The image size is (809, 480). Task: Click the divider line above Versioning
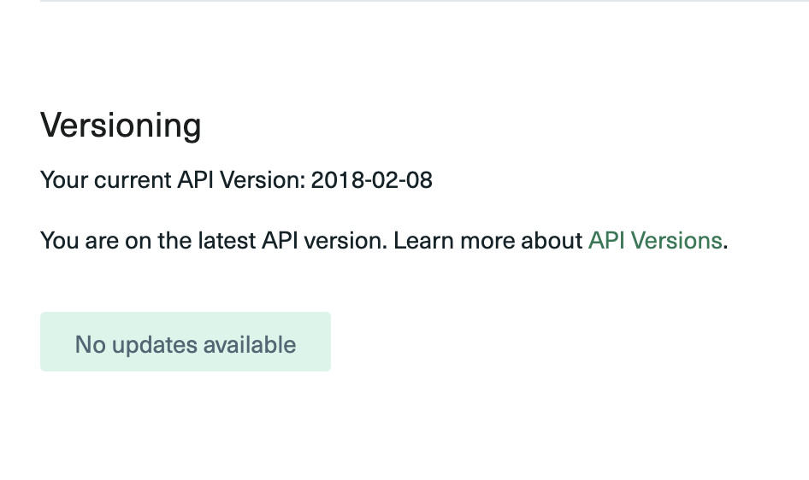pos(424,1)
